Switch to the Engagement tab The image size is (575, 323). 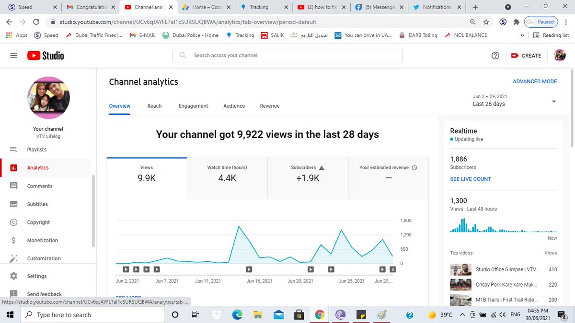194,106
